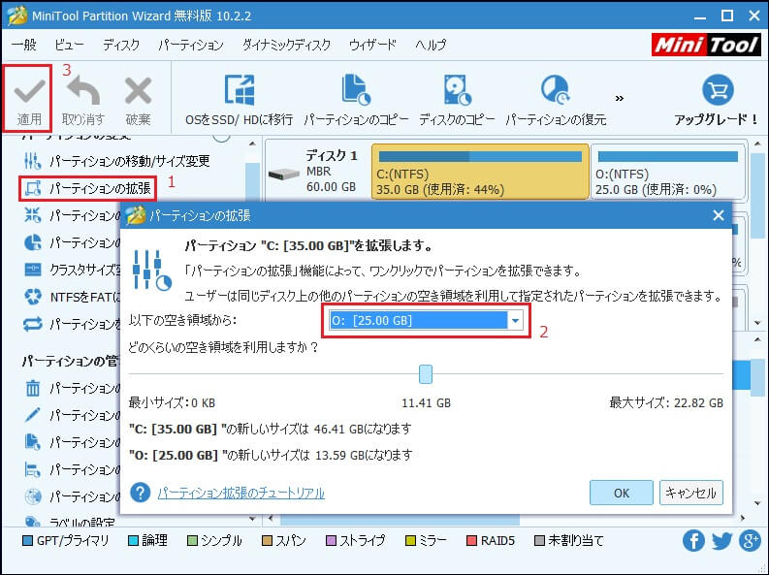The width and height of the screenshot is (769, 575).
Task: Open the ダイナミックディスク menu
Action: tap(286, 46)
